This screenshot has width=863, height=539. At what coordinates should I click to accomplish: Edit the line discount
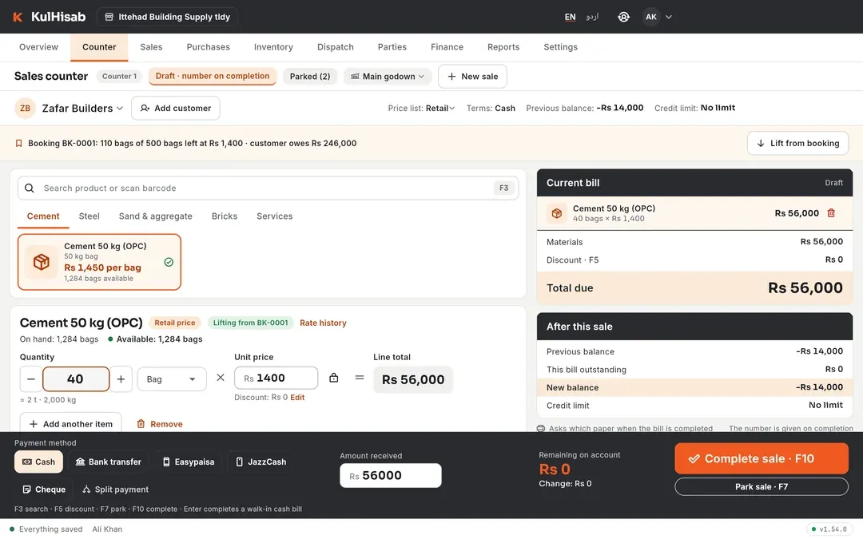[x=297, y=397]
